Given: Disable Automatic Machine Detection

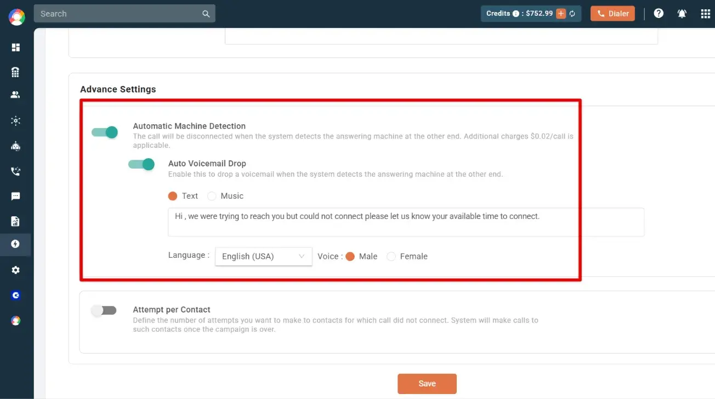Looking at the screenshot, I should (104, 132).
